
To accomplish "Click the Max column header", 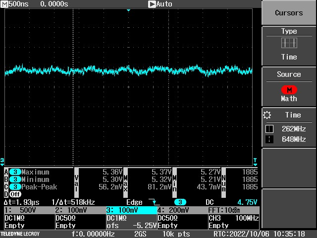I will [125, 183].
